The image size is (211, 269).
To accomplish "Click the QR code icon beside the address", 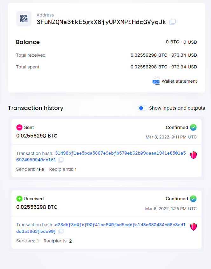I will 24,19.
